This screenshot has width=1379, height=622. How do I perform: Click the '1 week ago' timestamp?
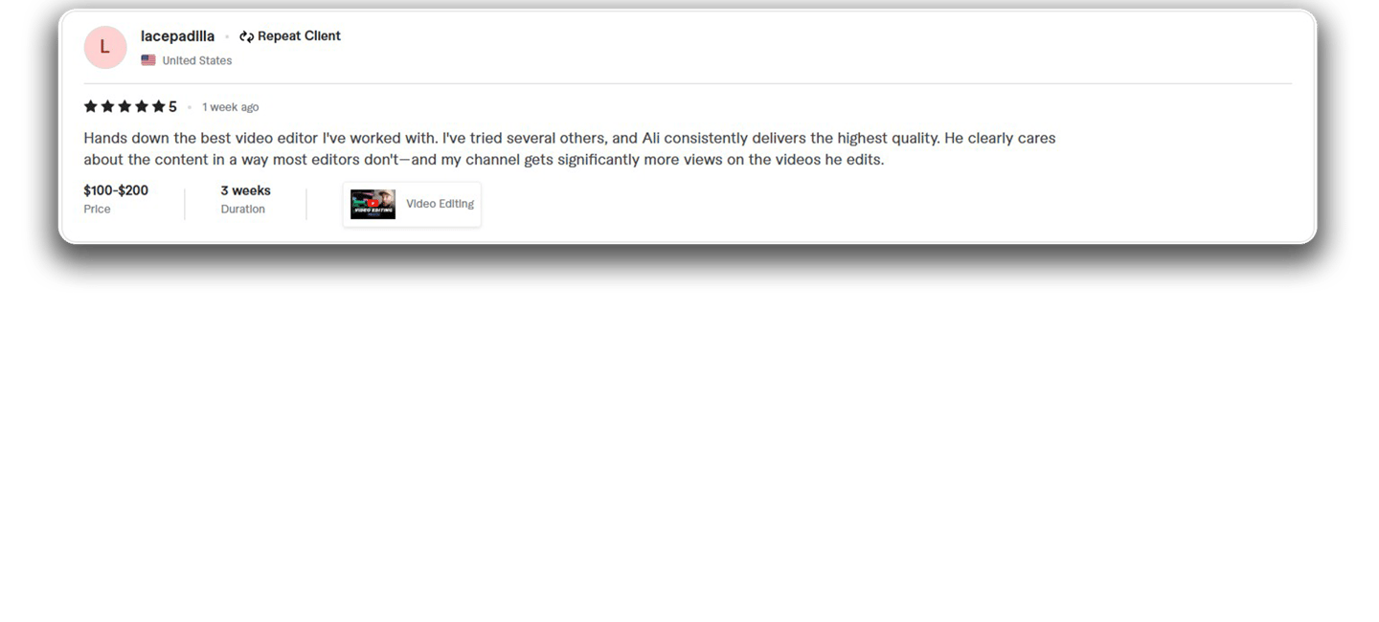point(231,107)
